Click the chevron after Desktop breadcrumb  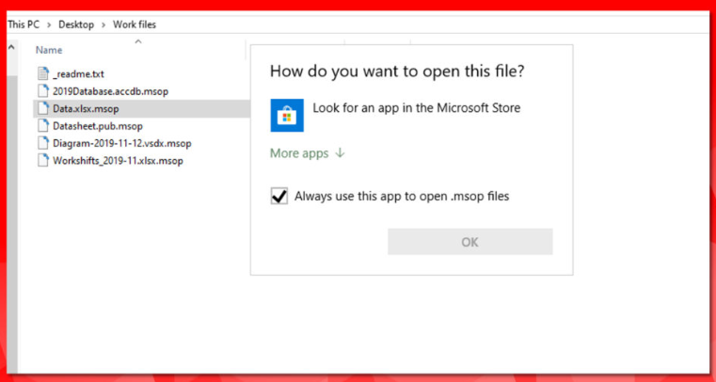pyautogui.click(x=103, y=24)
